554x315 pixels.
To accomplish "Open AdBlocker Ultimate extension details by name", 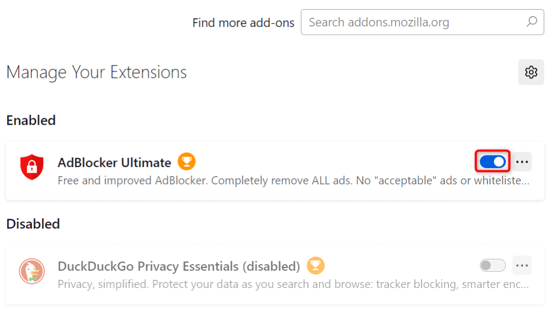I will click(x=114, y=162).
